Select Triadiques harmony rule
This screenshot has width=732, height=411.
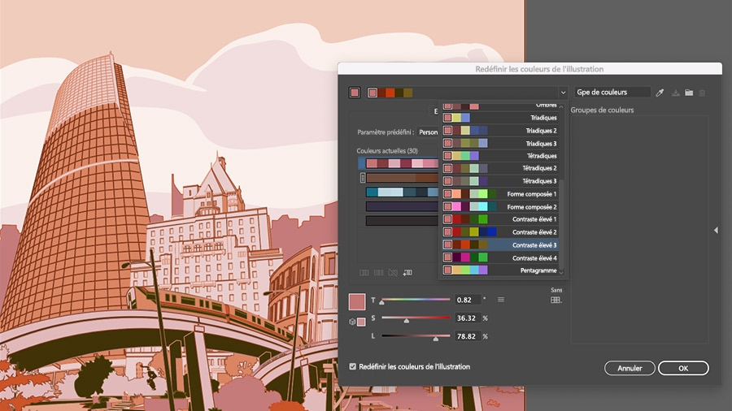tap(500, 118)
